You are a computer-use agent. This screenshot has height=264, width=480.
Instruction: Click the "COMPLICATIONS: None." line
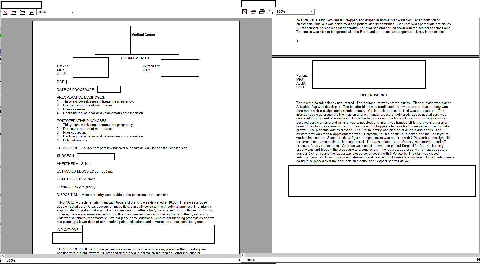[x=77, y=179]
